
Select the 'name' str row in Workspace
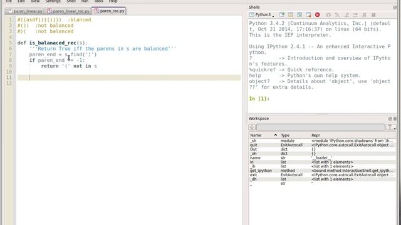pos(323,158)
